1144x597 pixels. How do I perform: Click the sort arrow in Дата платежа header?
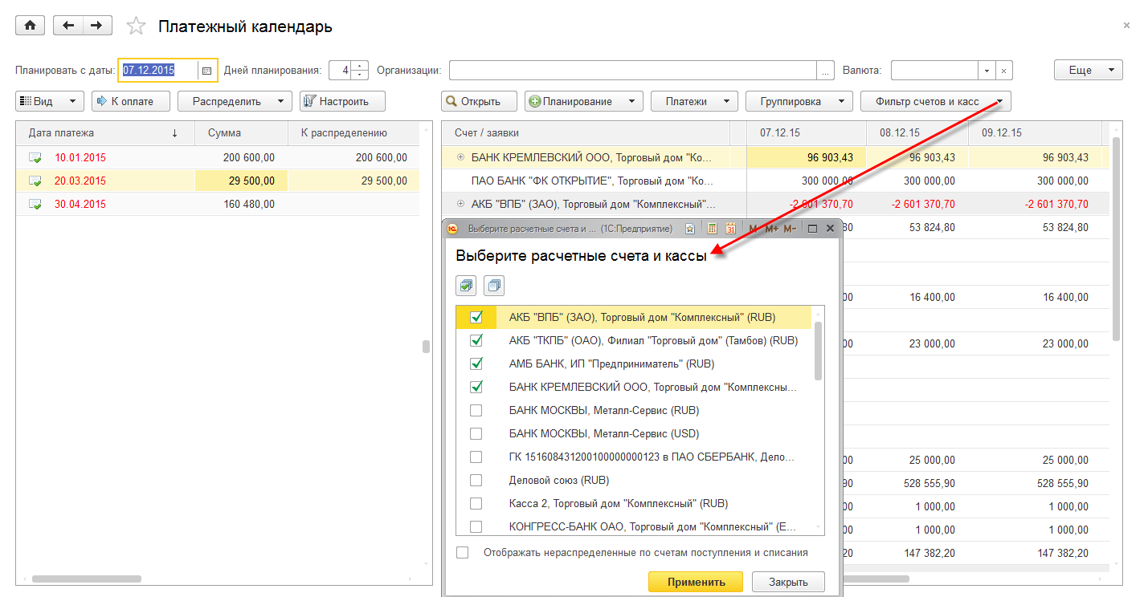click(x=175, y=133)
